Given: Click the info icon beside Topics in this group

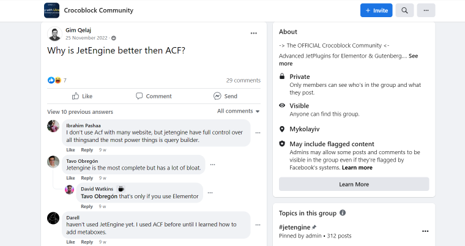Looking at the screenshot, I should 343,213.
